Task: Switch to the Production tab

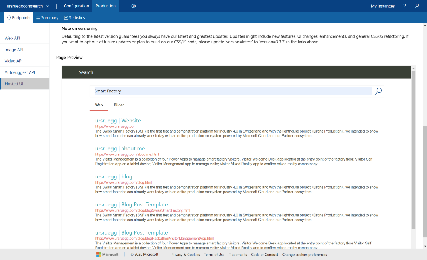Action: tap(106, 6)
